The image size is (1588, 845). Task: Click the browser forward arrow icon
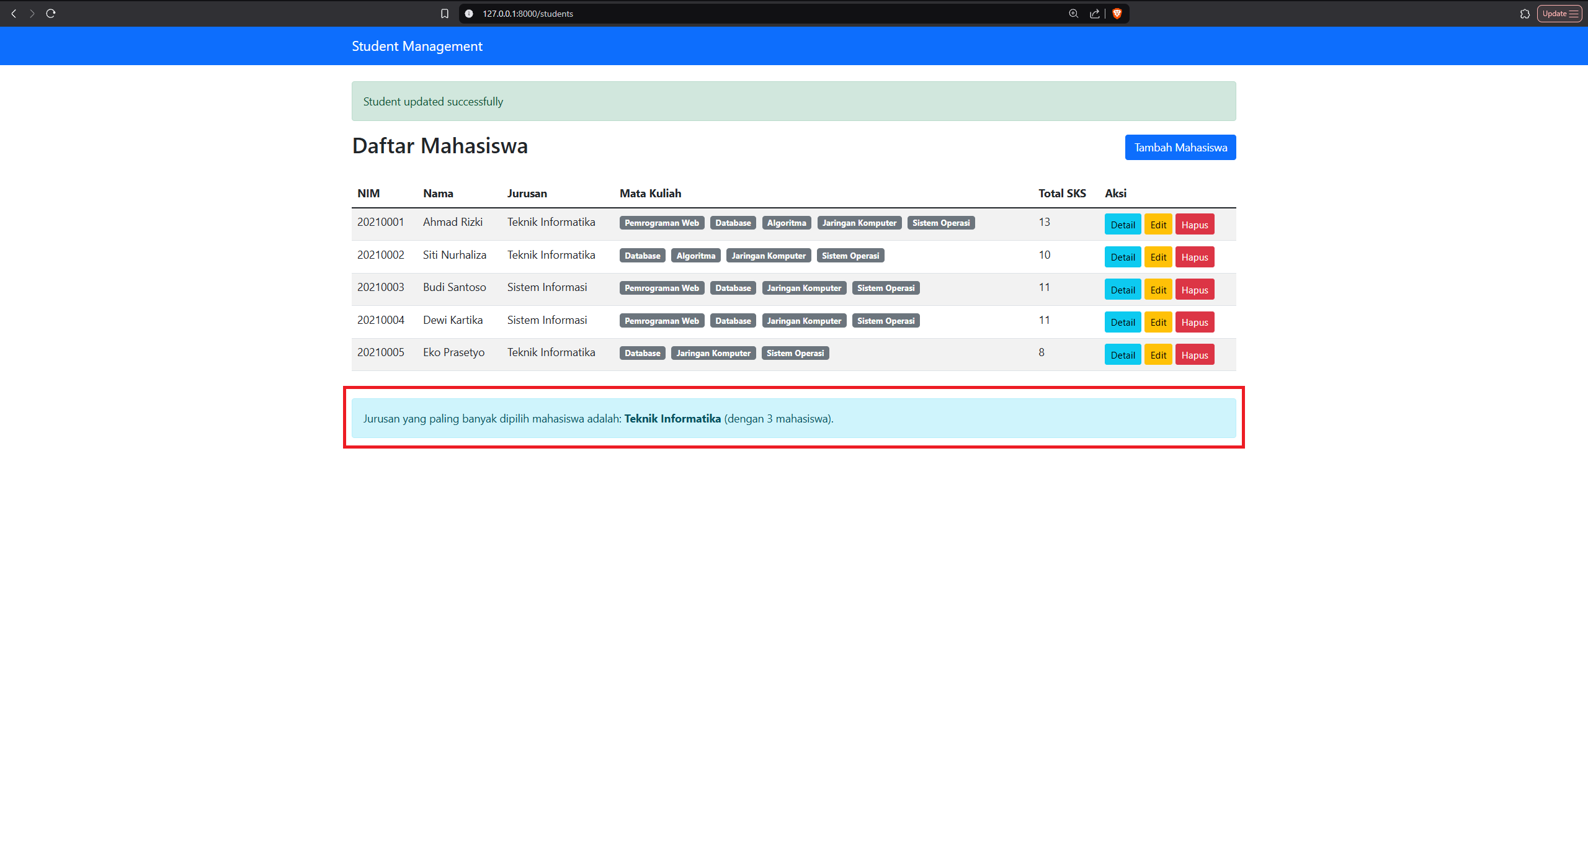pos(32,14)
